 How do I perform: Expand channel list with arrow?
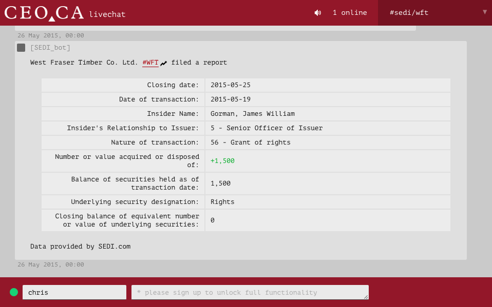point(485,12)
